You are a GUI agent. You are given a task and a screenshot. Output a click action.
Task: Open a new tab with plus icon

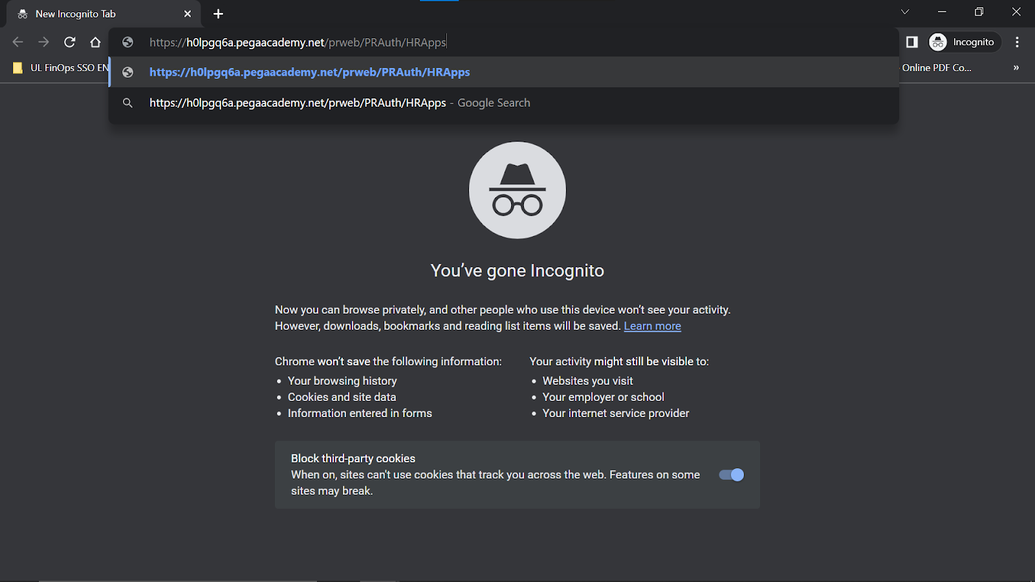(x=218, y=14)
